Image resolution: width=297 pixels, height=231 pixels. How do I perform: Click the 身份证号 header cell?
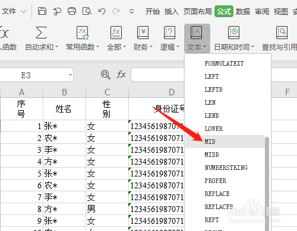pyautogui.click(x=156, y=108)
